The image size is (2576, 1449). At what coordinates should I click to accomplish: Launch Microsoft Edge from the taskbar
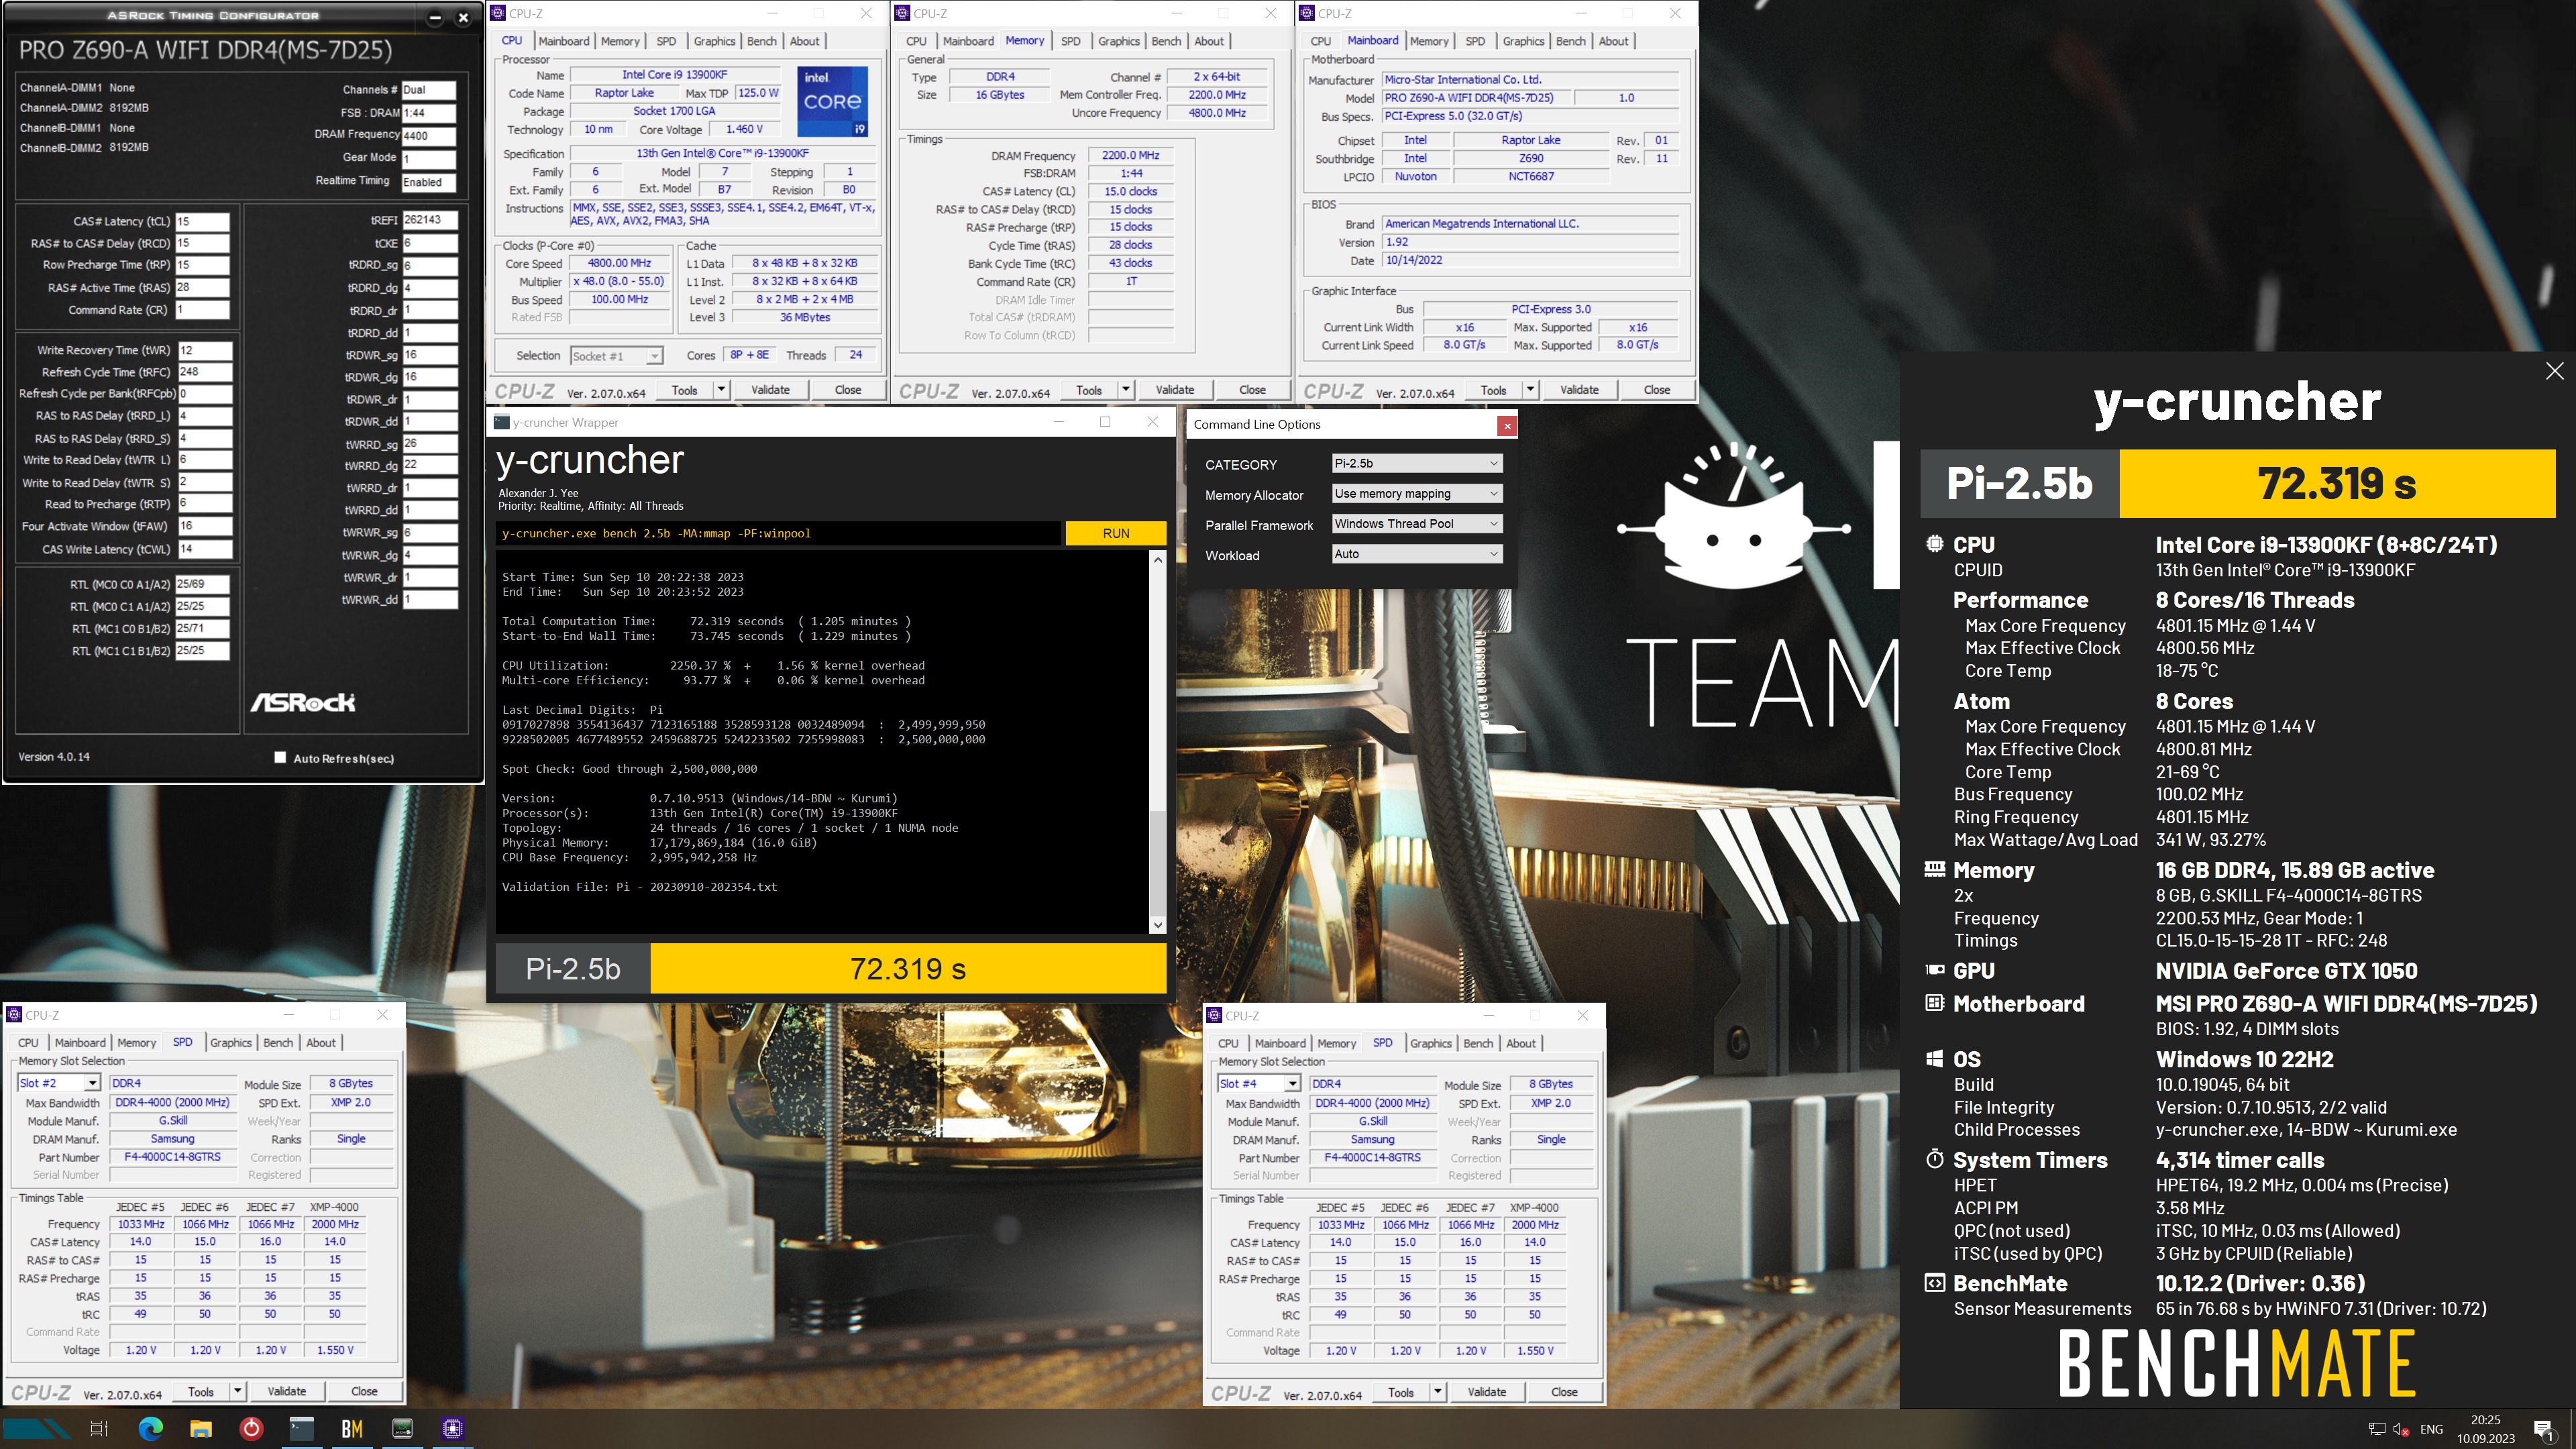pos(150,1429)
